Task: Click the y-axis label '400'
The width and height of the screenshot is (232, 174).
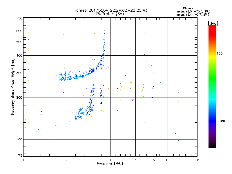Action: point(19,55)
